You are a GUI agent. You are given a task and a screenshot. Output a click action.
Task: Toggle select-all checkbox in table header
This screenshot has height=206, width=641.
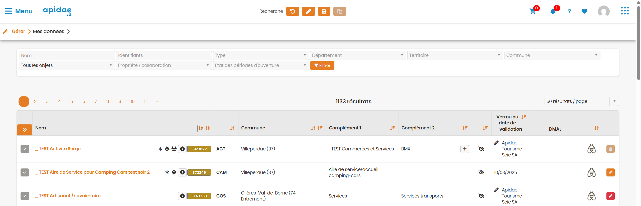[25, 130]
